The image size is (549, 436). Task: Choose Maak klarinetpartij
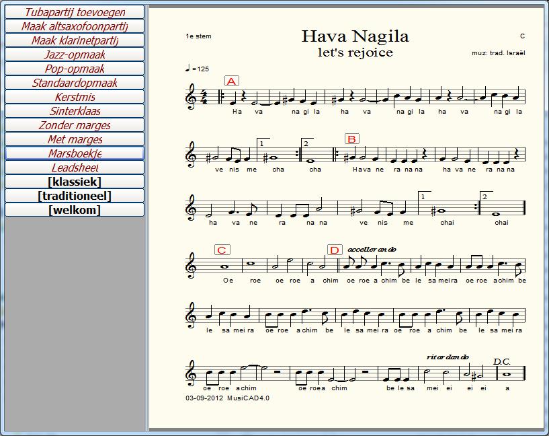click(75, 40)
